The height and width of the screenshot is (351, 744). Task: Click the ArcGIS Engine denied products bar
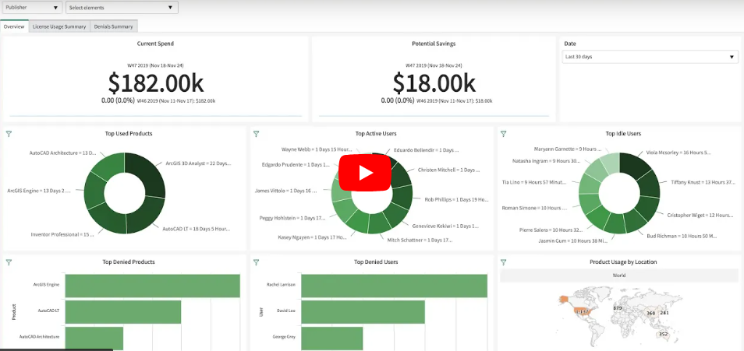tap(152, 286)
